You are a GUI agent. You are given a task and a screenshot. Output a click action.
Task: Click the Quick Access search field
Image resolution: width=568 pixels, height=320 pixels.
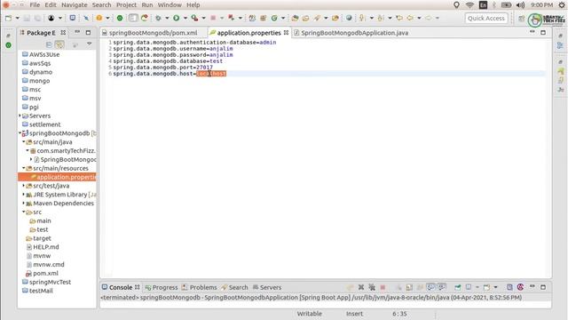[486, 18]
